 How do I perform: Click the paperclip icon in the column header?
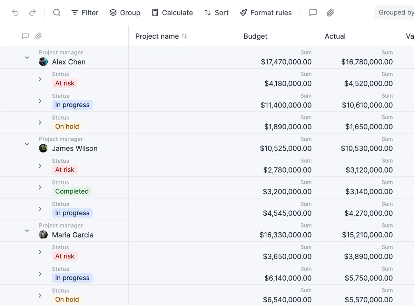(x=39, y=36)
